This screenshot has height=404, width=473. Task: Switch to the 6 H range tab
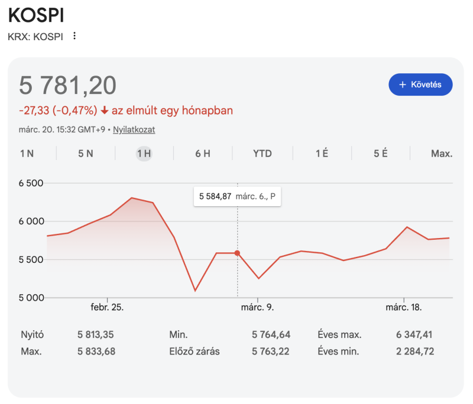click(x=203, y=154)
